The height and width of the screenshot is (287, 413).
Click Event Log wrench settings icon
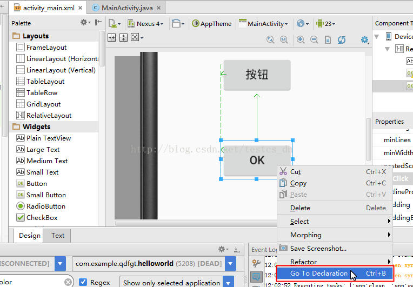[x=256, y=263]
